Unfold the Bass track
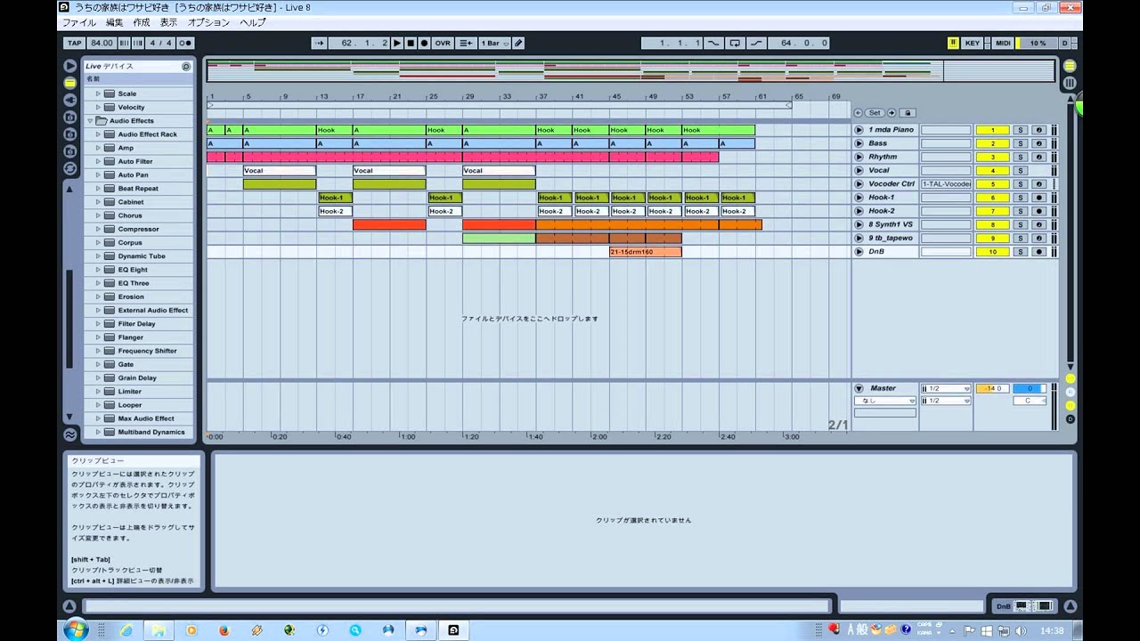Viewport: 1140px width, 641px height. 859,143
